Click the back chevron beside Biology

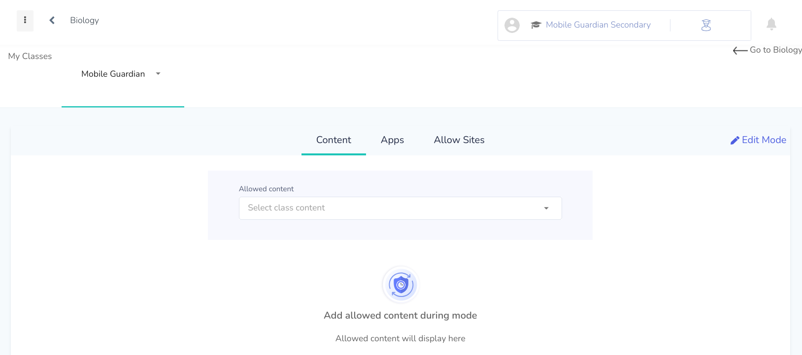tap(52, 20)
